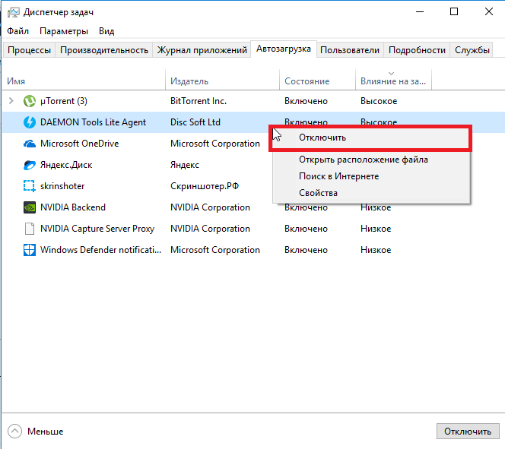The height and width of the screenshot is (449, 505).
Task: Open the Вид menu
Action: coord(106,31)
